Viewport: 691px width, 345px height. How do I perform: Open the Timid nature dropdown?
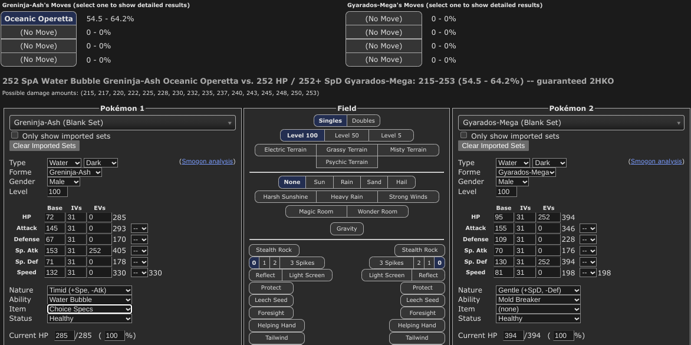[x=90, y=290]
